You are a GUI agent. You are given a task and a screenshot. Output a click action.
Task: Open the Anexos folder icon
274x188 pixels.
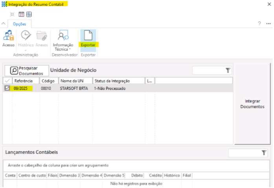click(41, 36)
